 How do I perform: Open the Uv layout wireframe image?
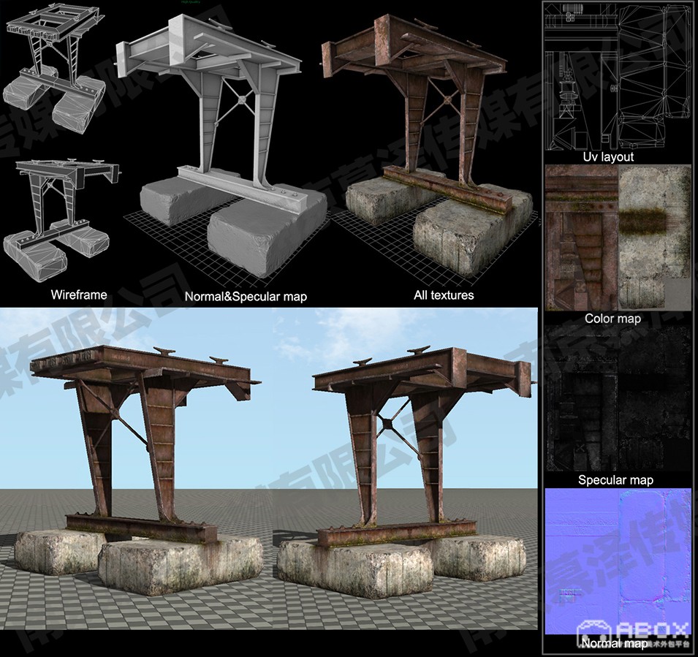tap(618, 76)
